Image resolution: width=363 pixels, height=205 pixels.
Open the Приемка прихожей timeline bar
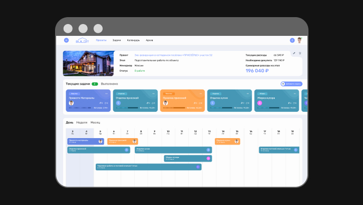coord(123,141)
